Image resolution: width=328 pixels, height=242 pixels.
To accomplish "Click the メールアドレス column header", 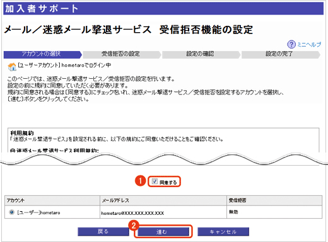I will [163, 200].
